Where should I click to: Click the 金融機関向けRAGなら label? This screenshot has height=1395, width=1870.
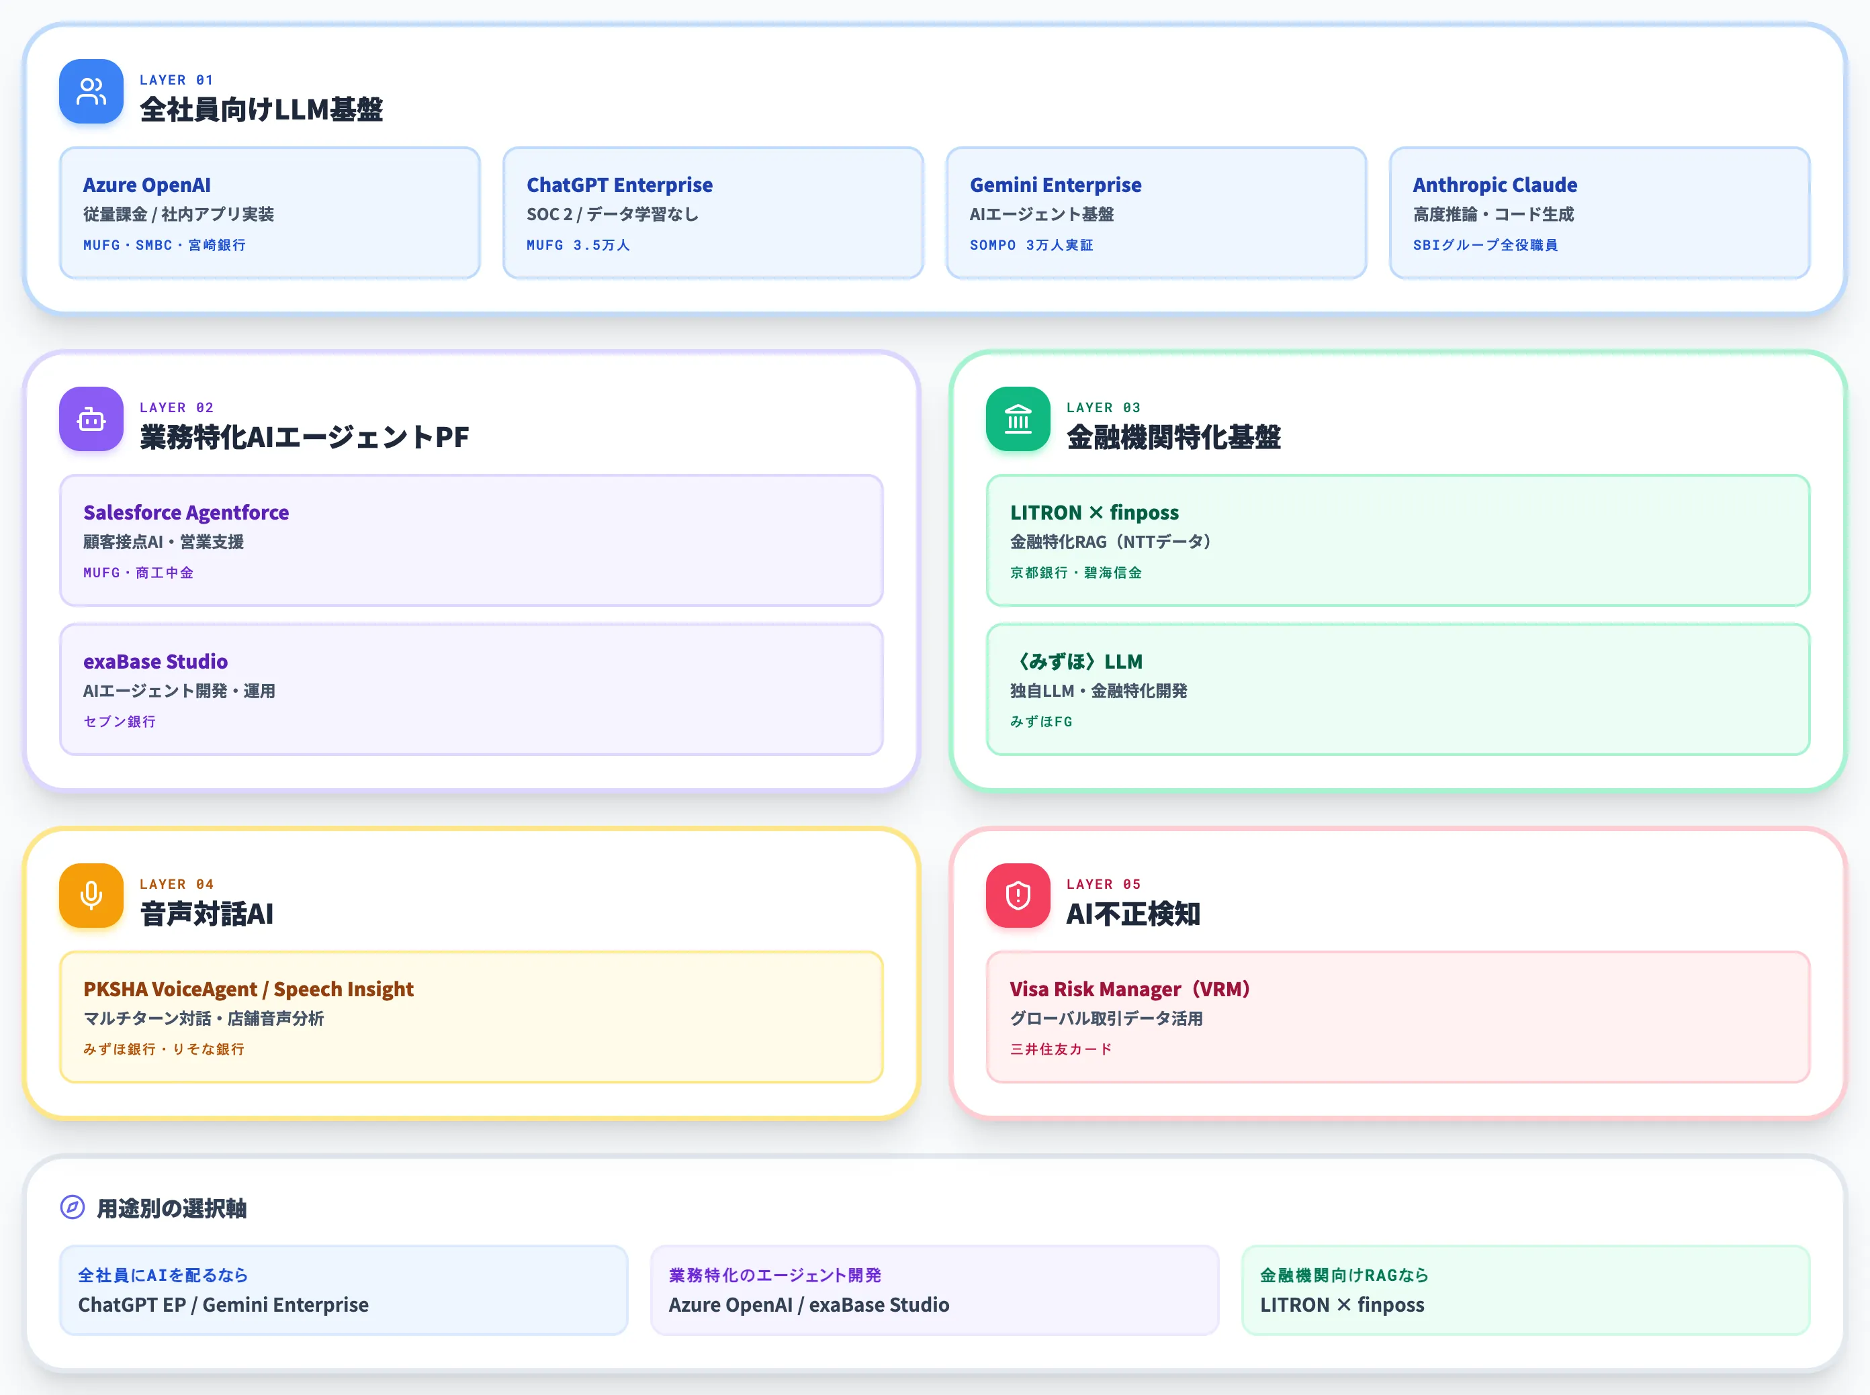1343,1275
